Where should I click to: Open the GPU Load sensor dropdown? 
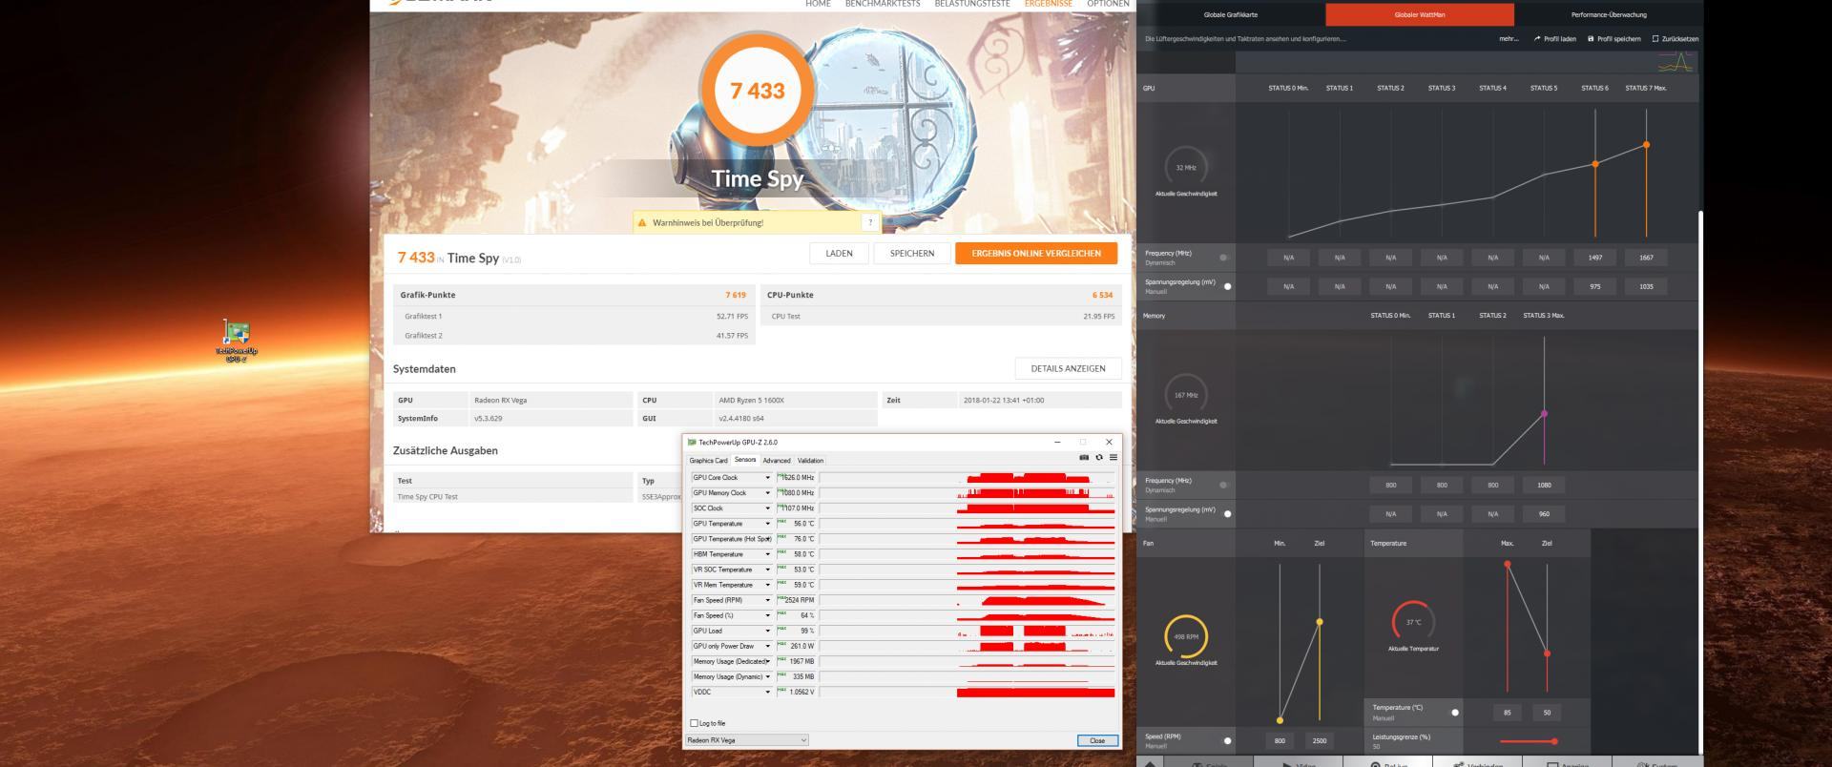pos(767,631)
